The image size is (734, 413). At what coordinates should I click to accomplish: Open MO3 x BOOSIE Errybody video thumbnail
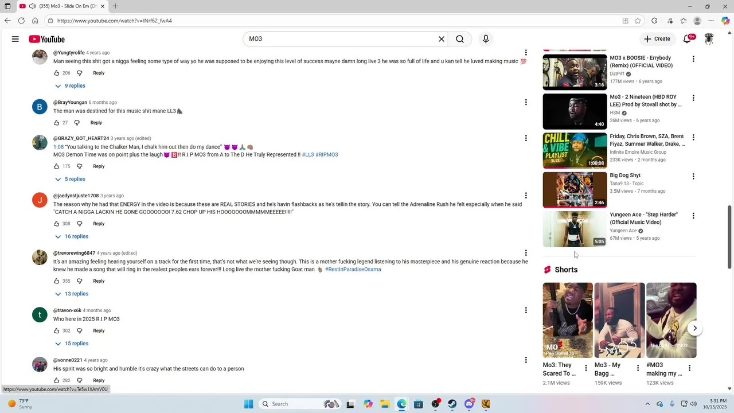(575, 72)
